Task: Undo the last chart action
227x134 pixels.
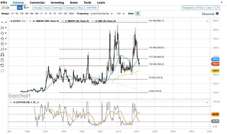Action: coord(2,65)
